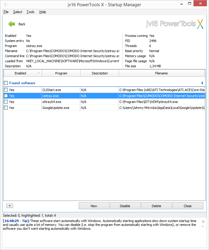Open the File menu
209x250 pixels.
pyautogui.click(x=6, y=12)
